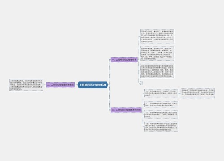Screen dimensions: 224x161
Task: Select purple branch 三、工伤死亡认定需要多长时间
Action: click(x=126, y=110)
